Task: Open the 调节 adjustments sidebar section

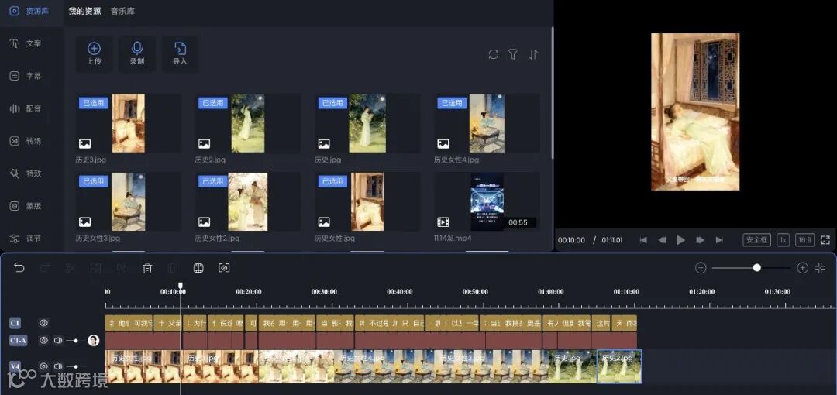Action: [26, 239]
